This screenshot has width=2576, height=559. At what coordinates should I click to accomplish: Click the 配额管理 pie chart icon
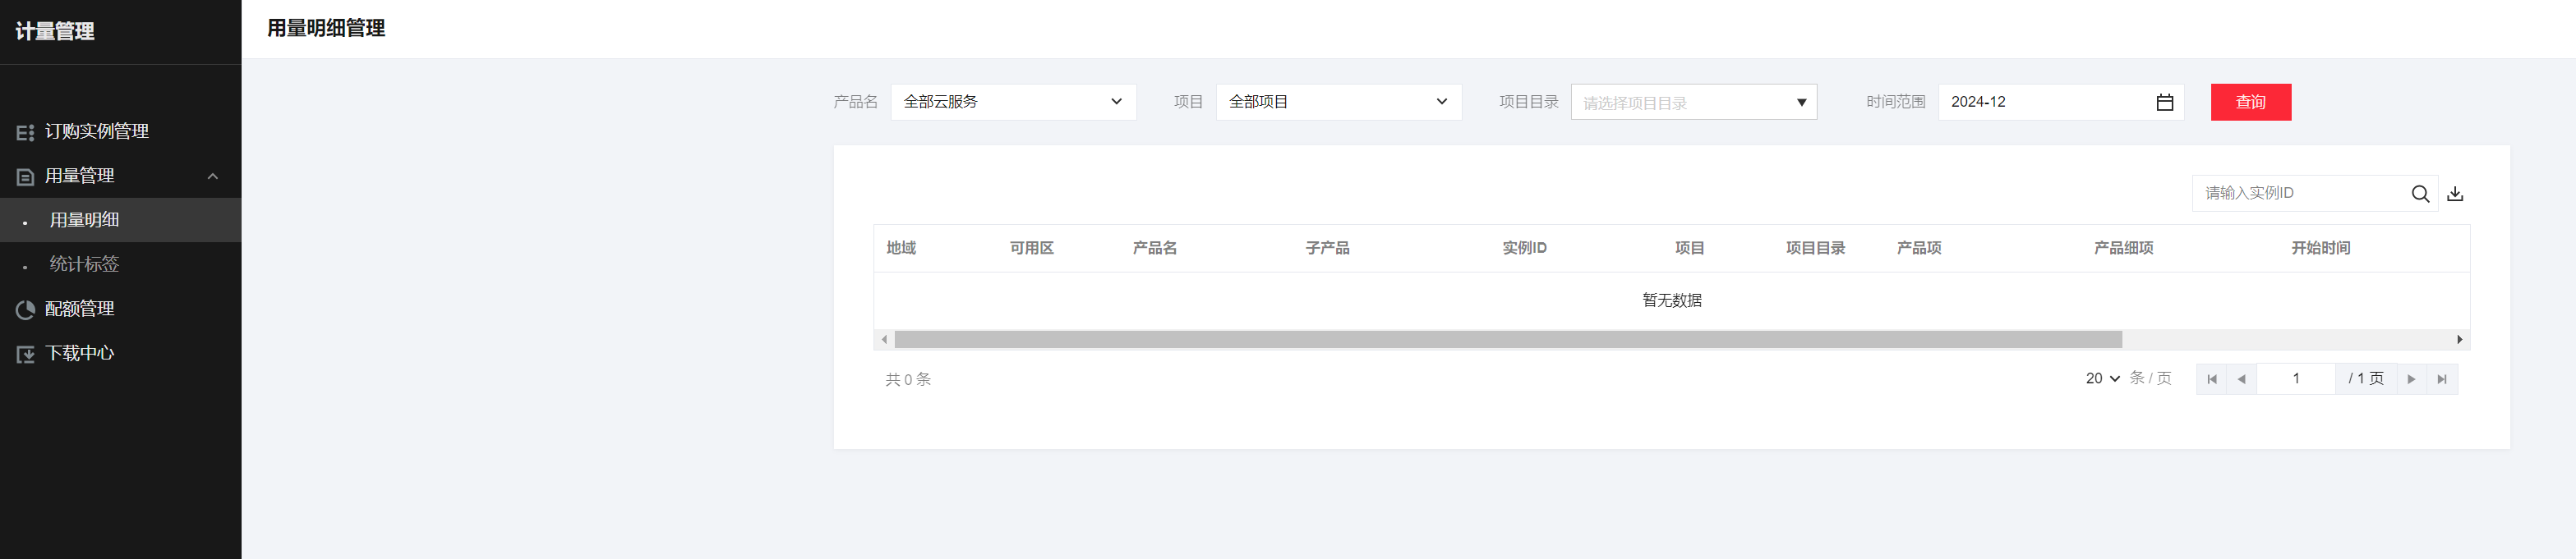pos(25,310)
